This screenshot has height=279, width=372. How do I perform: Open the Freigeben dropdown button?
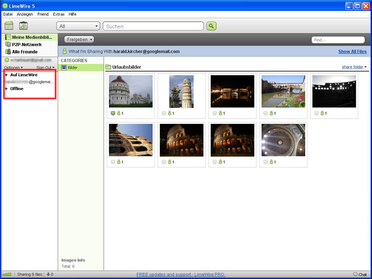click(79, 39)
